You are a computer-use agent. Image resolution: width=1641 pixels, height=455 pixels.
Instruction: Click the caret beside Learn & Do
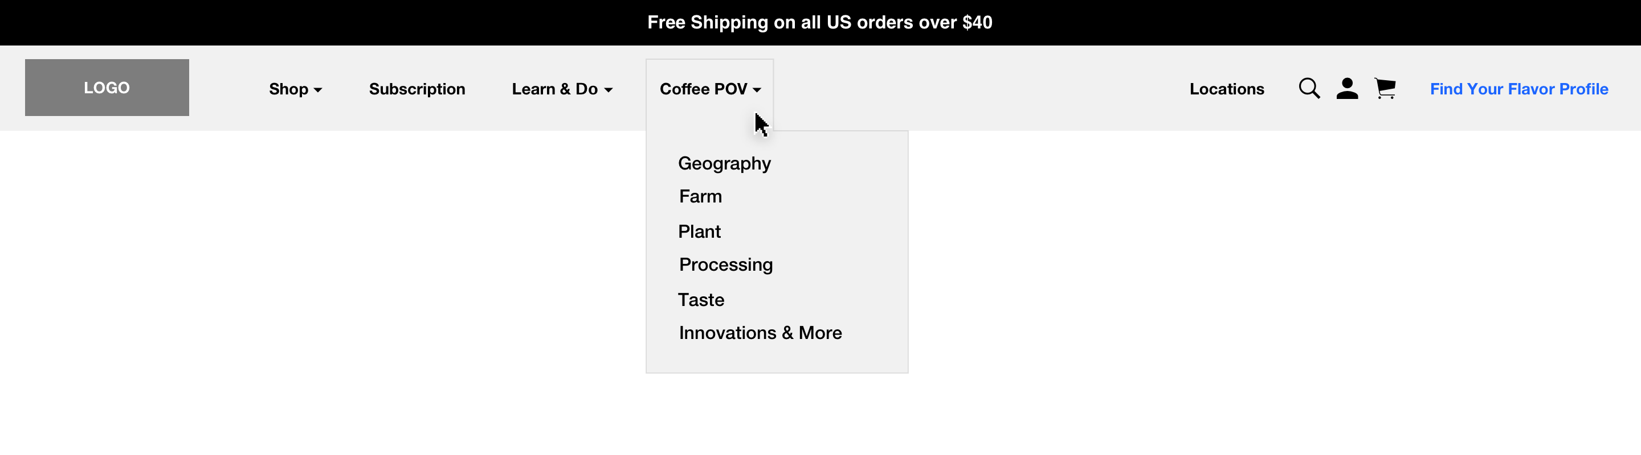(x=609, y=90)
